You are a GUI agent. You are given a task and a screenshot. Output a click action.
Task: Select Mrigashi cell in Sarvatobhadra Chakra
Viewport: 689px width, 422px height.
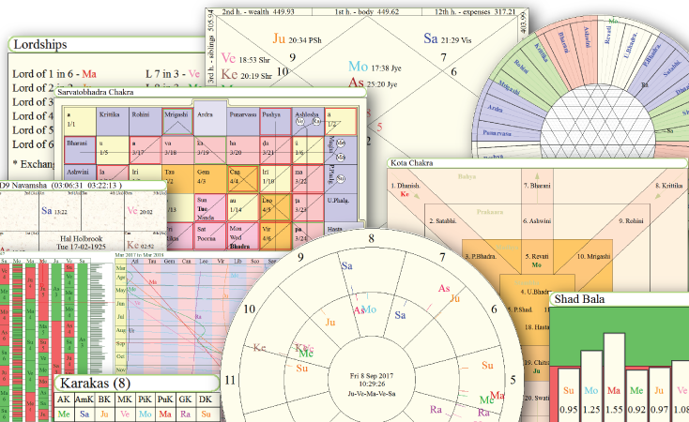click(x=178, y=122)
